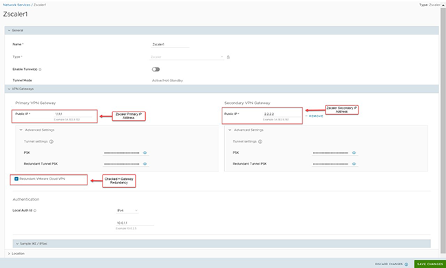
Task: Click the Secondary VPN Gateway heading
Action: click(x=247, y=103)
